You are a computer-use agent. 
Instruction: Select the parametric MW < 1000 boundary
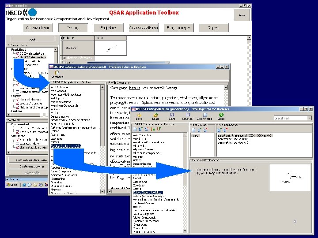pyautogui.click(x=233, y=139)
